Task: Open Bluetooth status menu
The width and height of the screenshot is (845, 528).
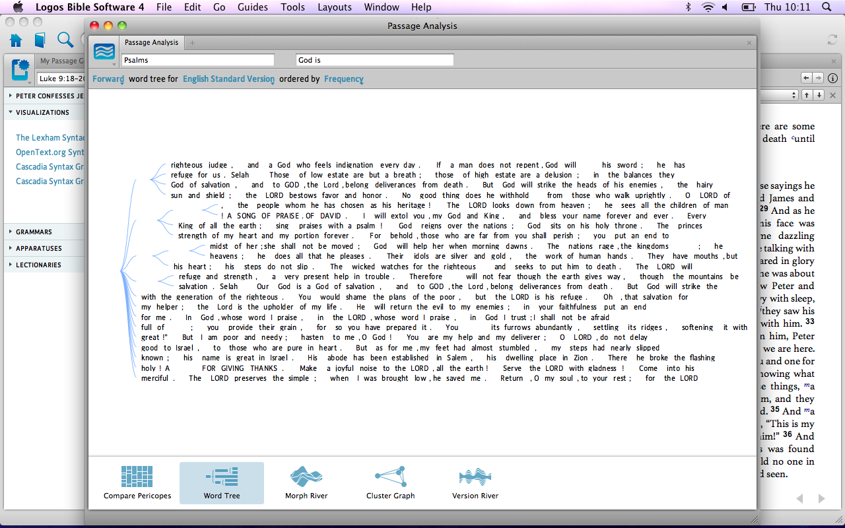Action: [x=688, y=7]
